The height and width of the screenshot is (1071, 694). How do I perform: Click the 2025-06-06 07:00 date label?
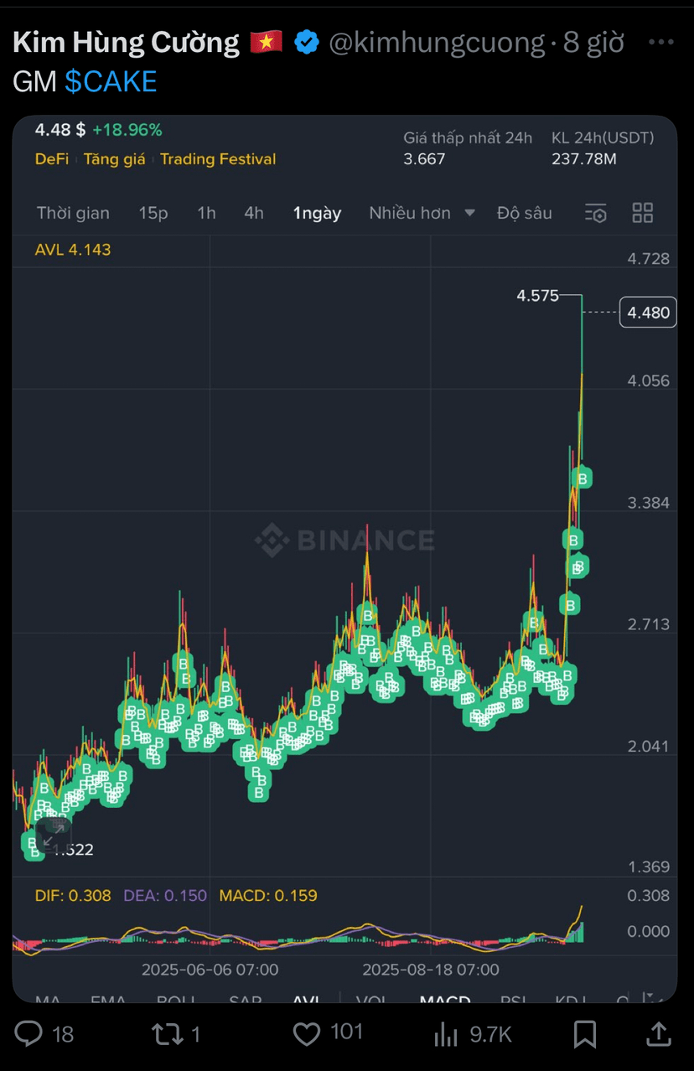click(210, 970)
